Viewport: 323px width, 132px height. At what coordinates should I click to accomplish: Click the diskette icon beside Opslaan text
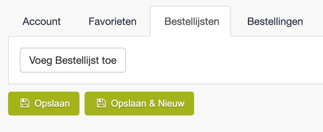pyautogui.click(x=25, y=103)
